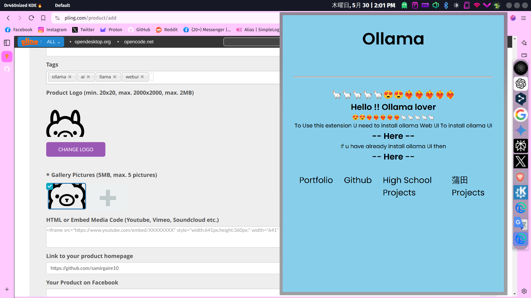
Task: Go back using the browser back arrow
Action: (8, 18)
